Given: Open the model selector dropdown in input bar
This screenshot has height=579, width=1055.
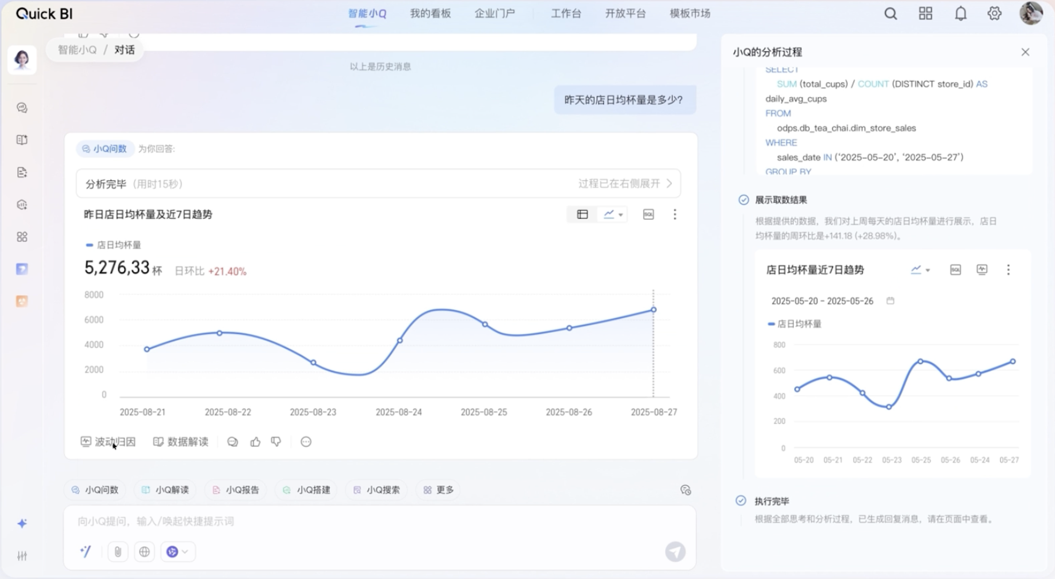Looking at the screenshot, I should 177,552.
